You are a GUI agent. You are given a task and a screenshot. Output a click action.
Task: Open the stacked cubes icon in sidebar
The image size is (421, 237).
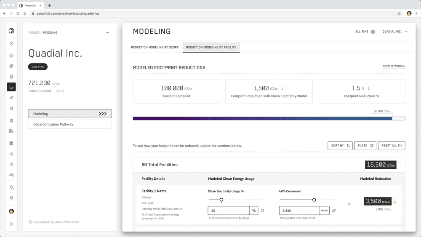[11, 66]
